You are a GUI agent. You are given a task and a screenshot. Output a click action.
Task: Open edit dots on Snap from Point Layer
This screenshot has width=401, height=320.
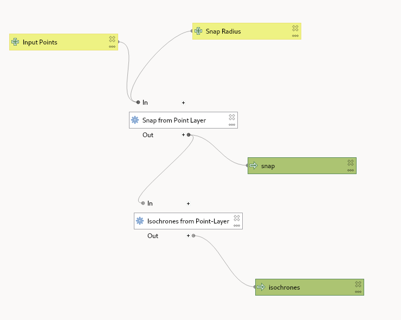tap(232, 125)
